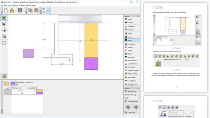
Task: Open dropdown arrow next to save icon
Action: pyautogui.click(x=24, y=10)
